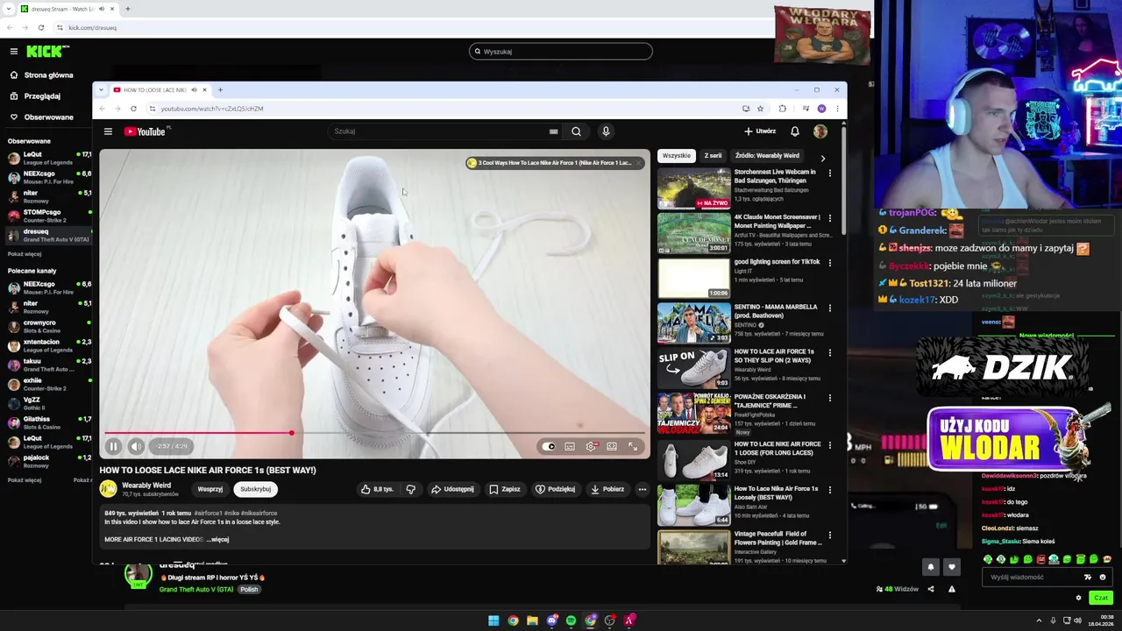Open options for SENTINO - MAMA MARBELLA video

tap(829, 308)
